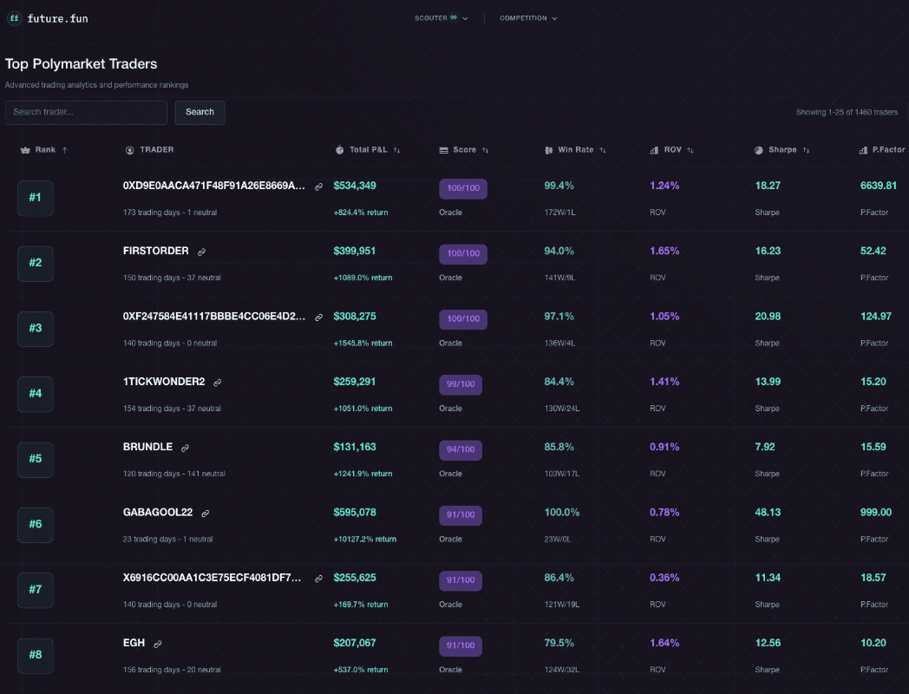Image resolution: width=909 pixels, height=694 pixels.
Task: Expand the COMPETITION dropdown menu
Action: pos(528,18)
